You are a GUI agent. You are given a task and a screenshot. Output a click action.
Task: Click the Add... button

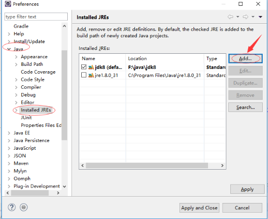pos(245,59)
